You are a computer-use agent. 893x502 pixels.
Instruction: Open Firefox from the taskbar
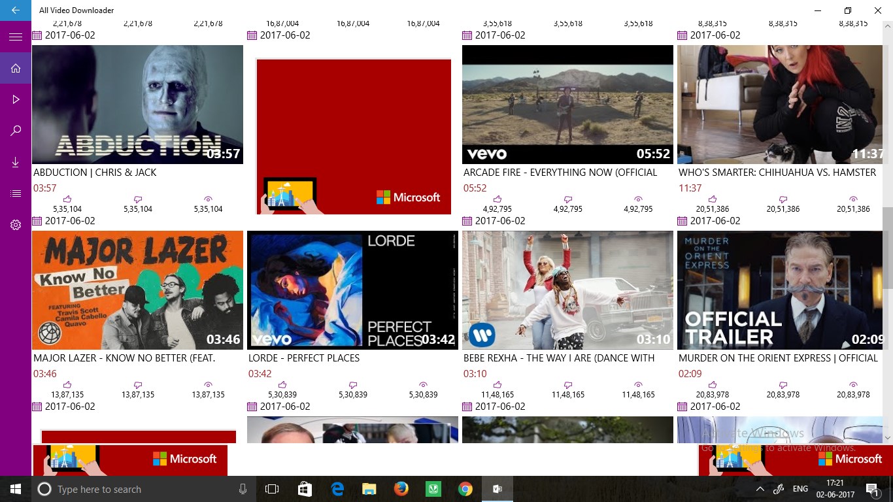[x=401, y=489]
